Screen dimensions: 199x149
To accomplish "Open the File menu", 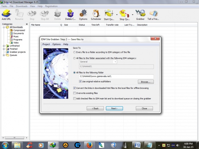I will tap(11, 6).
